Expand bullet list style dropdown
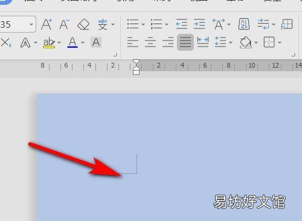The image size is (302, 221). 143,25
